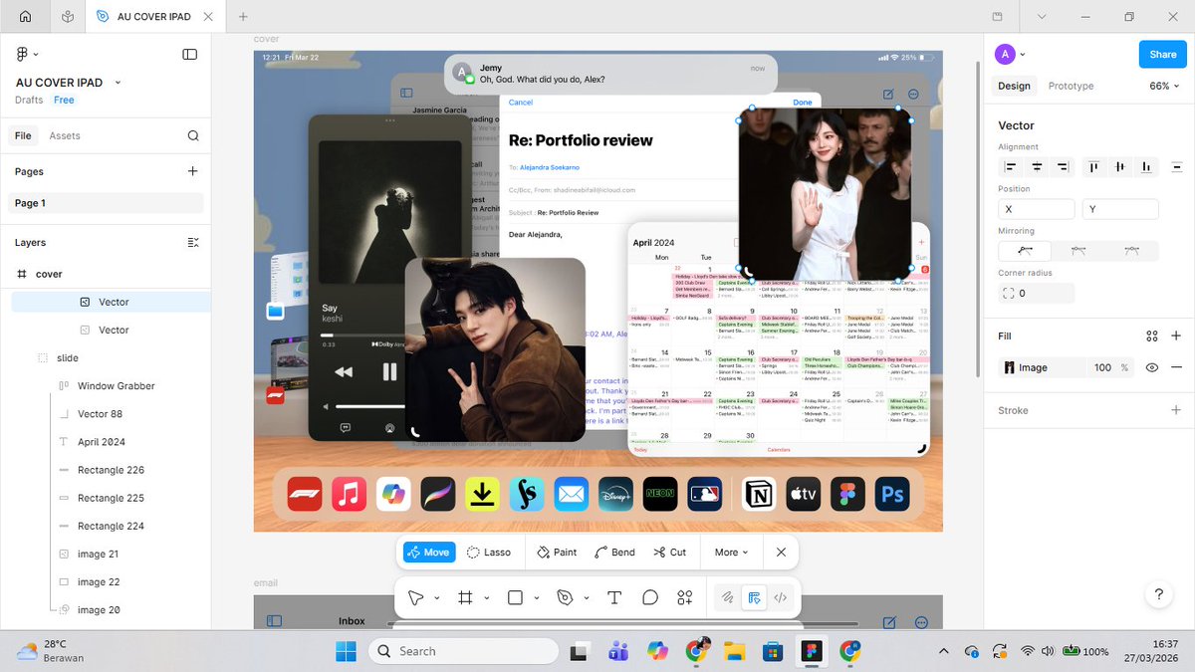Click the distribute spacing alignment icon

coord(1177,167)
